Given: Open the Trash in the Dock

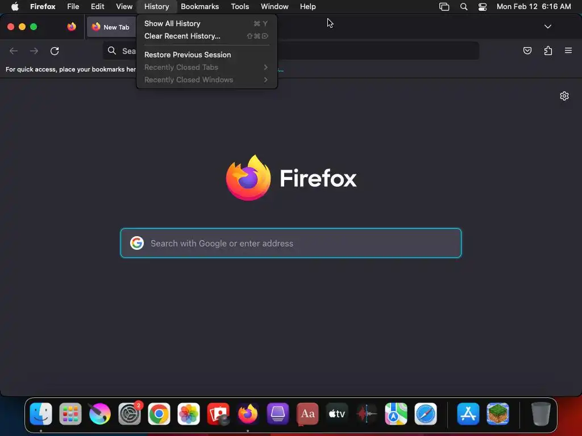Looking at the screenshot, I should point(541,414).
